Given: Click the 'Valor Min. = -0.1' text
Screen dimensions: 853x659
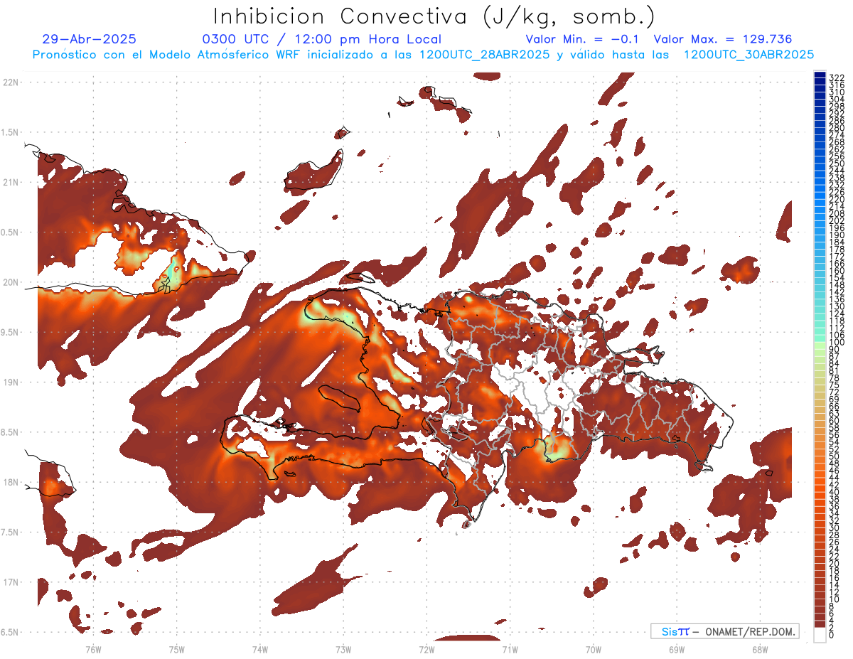Looking at the screenshot, I should click(582, 39).
